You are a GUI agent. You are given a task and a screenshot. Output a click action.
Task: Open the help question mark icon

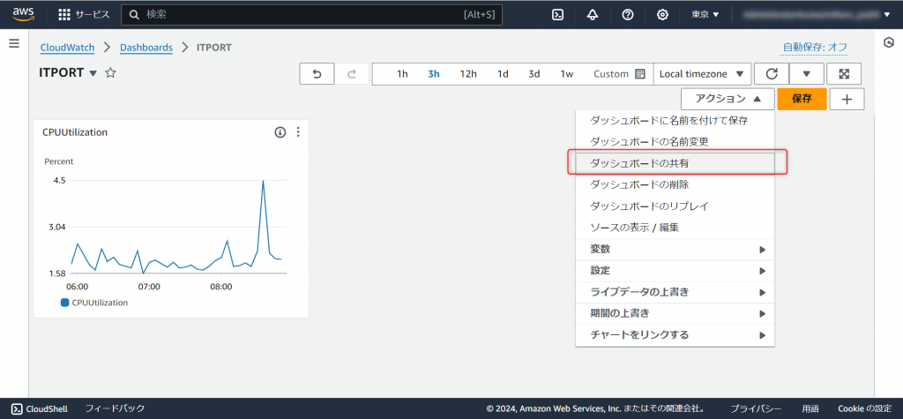628,15
